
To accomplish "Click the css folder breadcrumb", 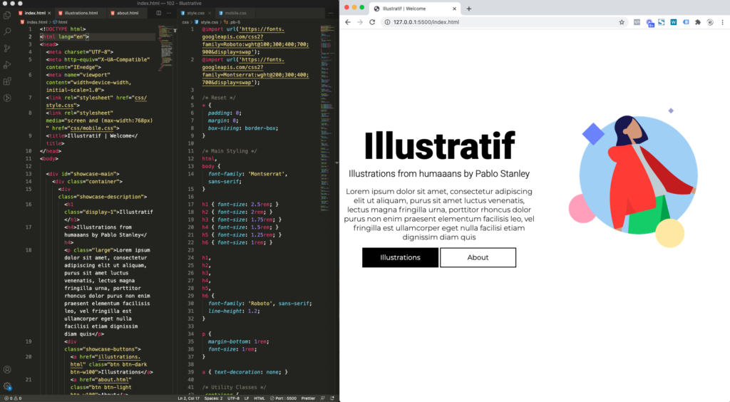I will pyautogui.click(x=185, y=22).
